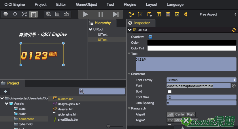Create a button via yellow toolbar icon
This screenshot has width=238, height=129.
click(x=150, y=14)
